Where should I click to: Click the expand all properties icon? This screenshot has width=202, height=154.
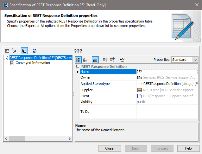[x=105, y=60]
